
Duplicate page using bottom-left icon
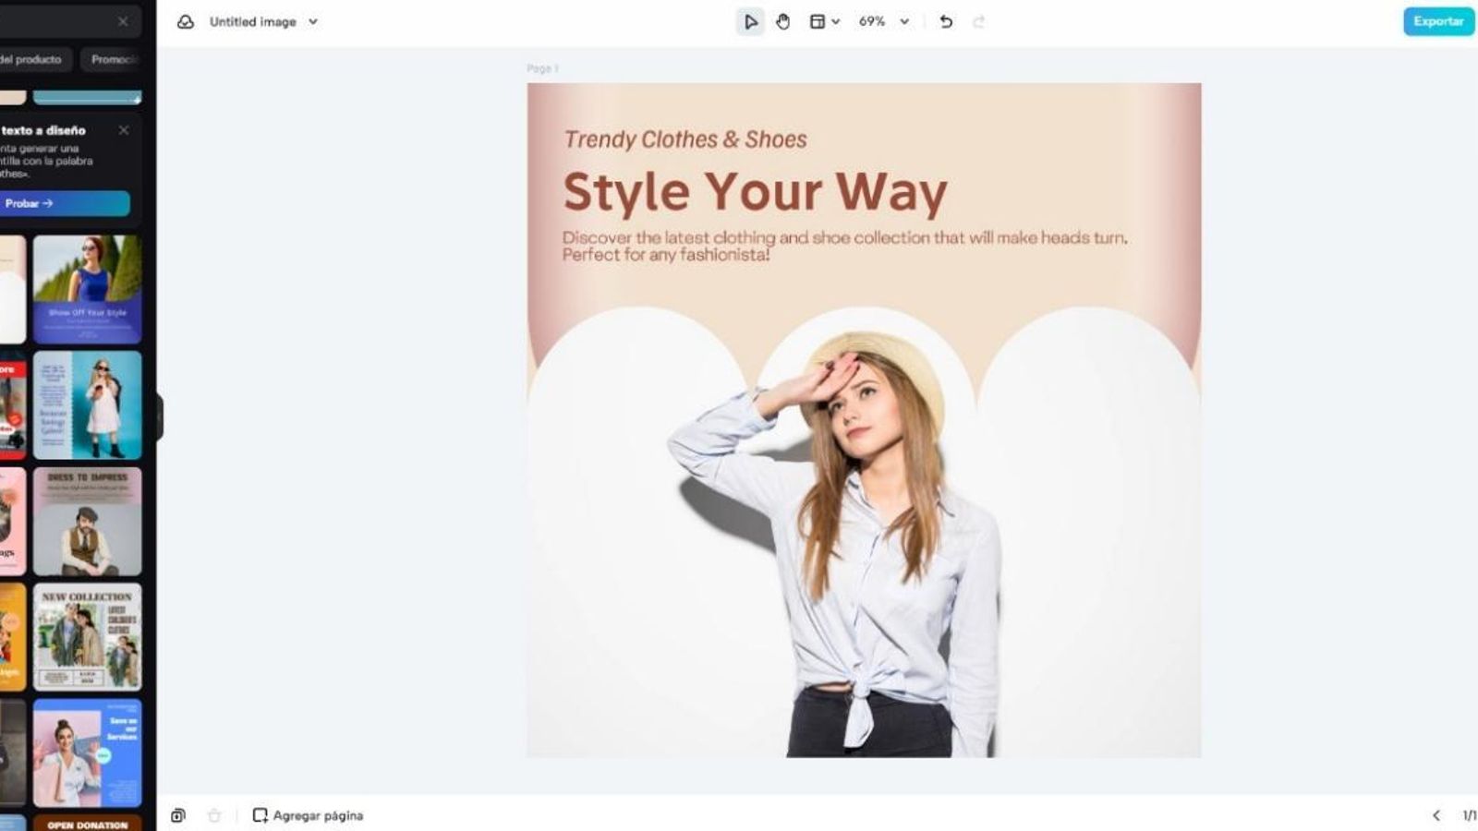click(x=178, y=815)
